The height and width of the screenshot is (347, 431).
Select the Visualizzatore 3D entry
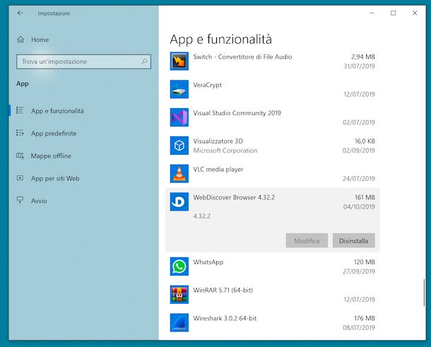click(273, 146)
